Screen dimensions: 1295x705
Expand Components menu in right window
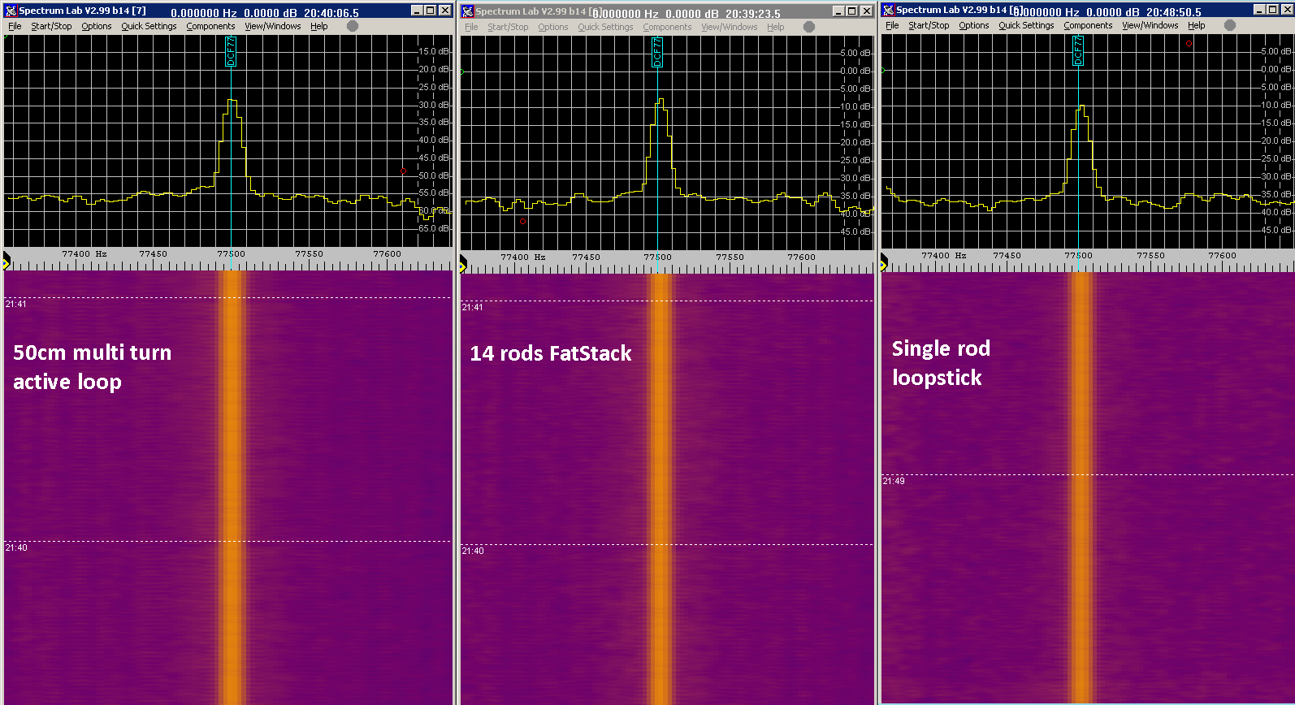(1088, 25)
